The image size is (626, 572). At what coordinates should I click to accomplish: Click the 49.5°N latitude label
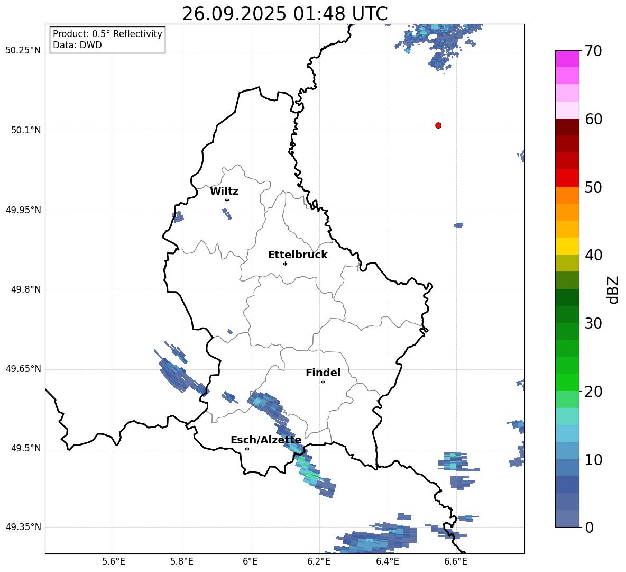tap(25, 448)
